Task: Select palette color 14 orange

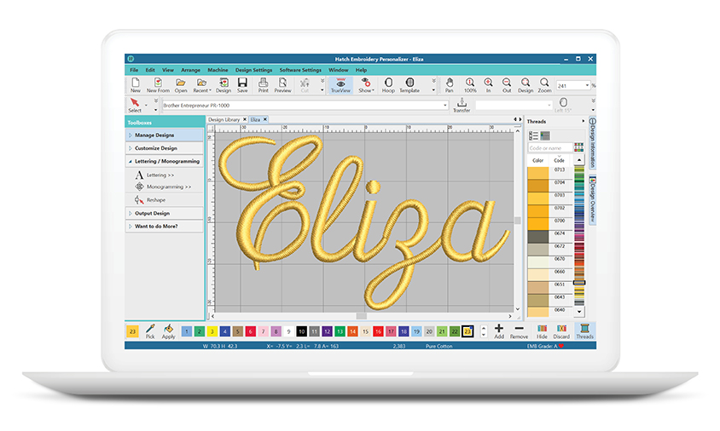Action: tap(352, 331)
